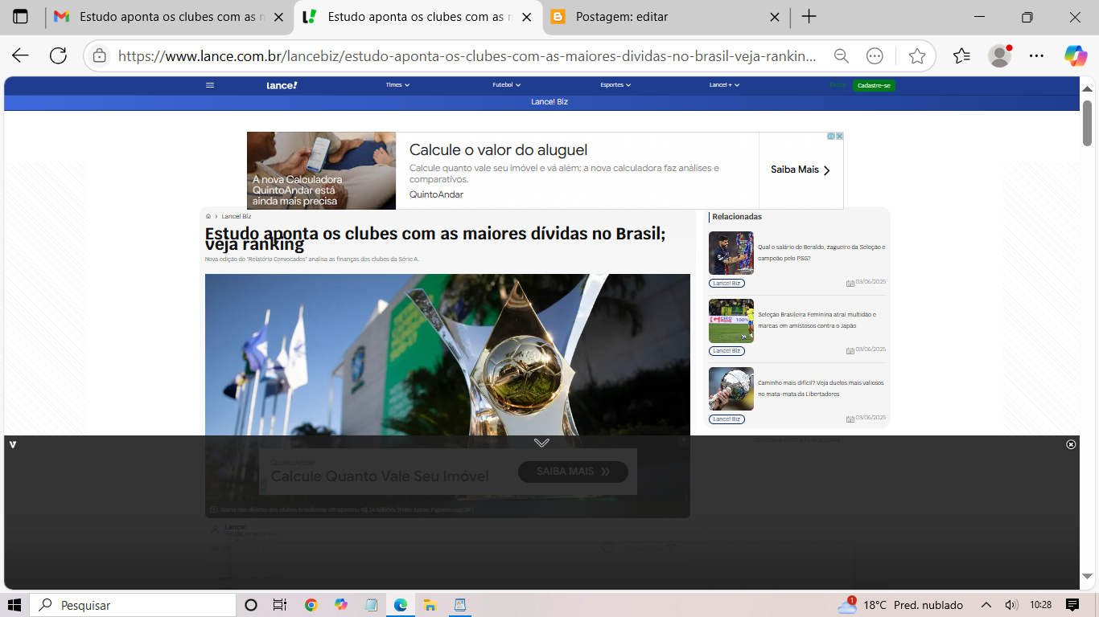Close the active Lance tab
Viewport: 1099px width, 617px height.
(x=526, y=17)
